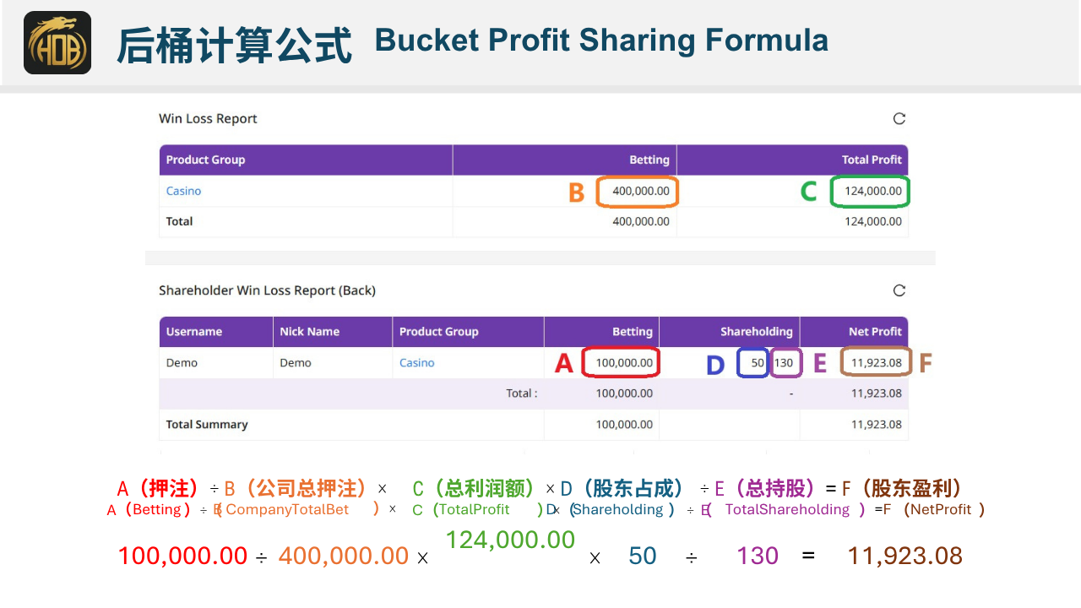Image resolution: width=1081 pixels, height=608 pixels.
Task: Click the Bucket Profit Sharing Formula title
Action: click(x=600, y=41)
